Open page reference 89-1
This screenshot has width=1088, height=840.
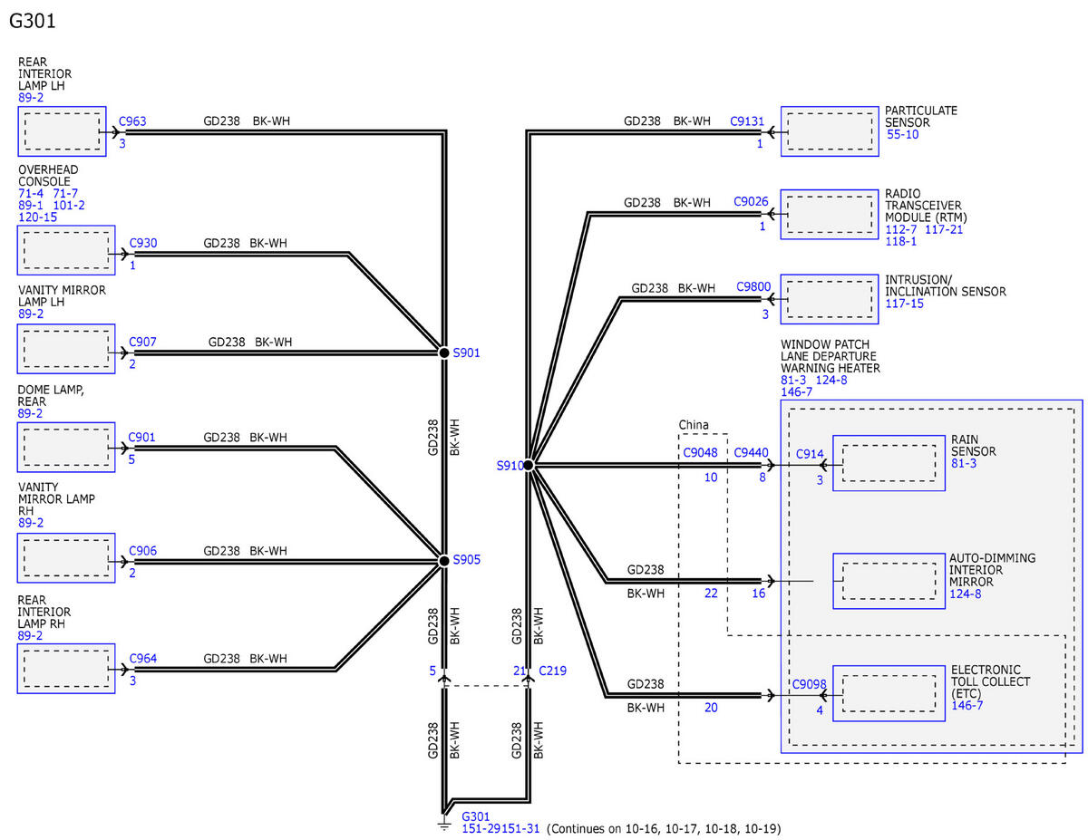pyautogui.click(x=32, y=205)
